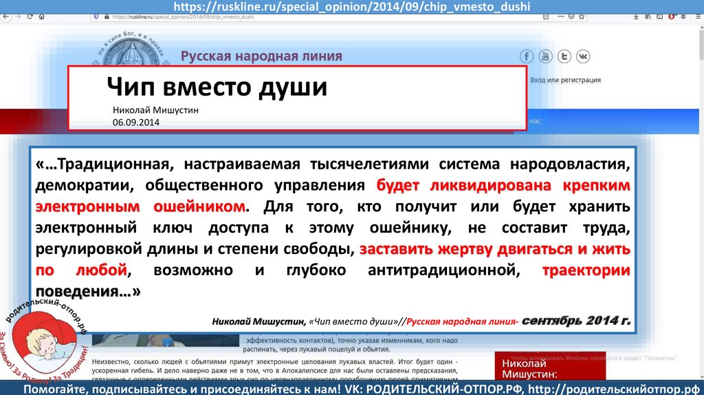Reload the page with the refresh icon
Screen dimensions: 704x395
pyautogui.click(x=30, y=17)
